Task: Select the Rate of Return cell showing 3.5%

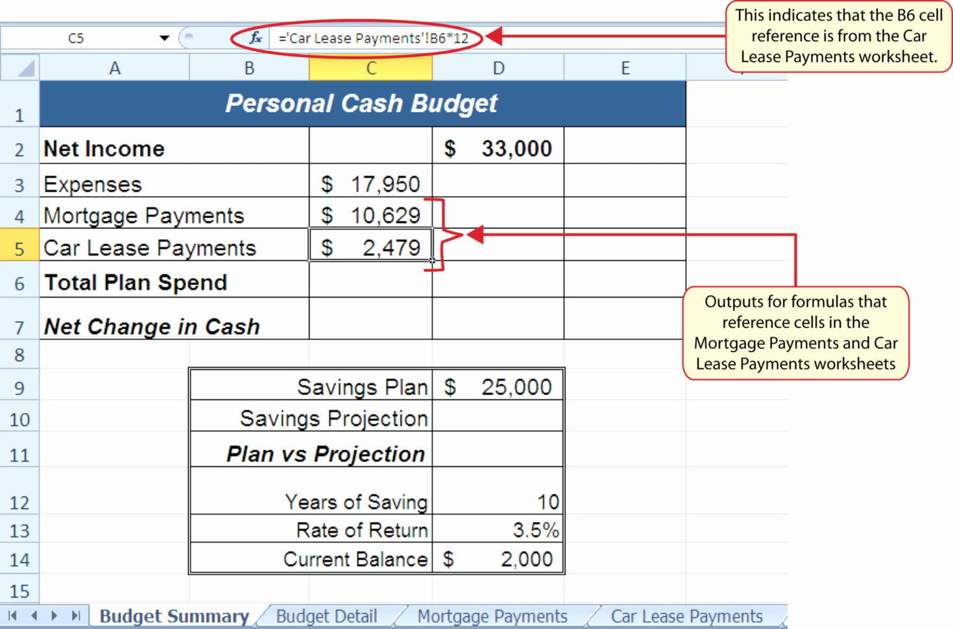Action: [498, 530]
